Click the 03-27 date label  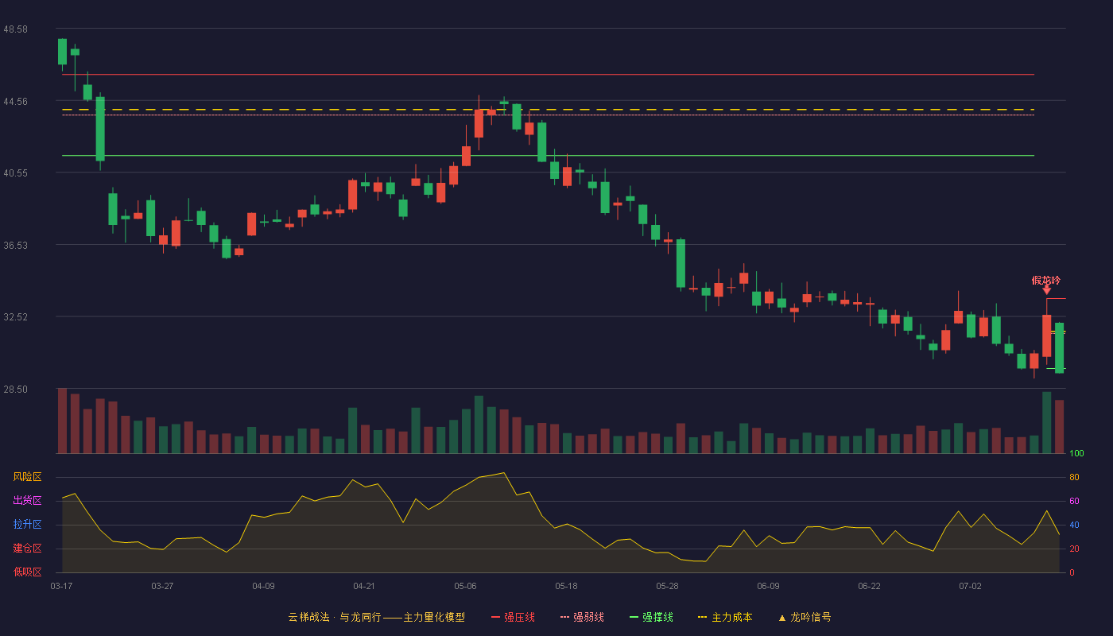coord(162,586)
